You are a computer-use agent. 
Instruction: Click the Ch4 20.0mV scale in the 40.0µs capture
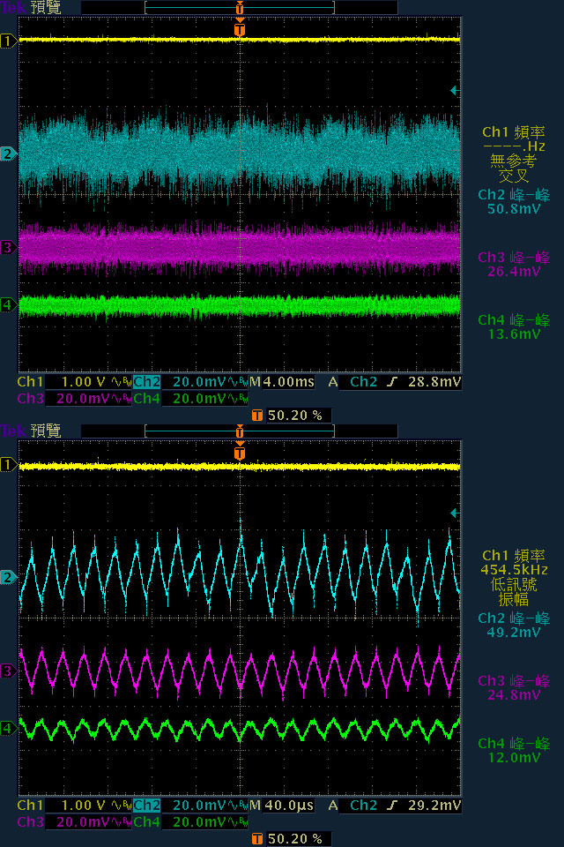(x=190, y=821)
